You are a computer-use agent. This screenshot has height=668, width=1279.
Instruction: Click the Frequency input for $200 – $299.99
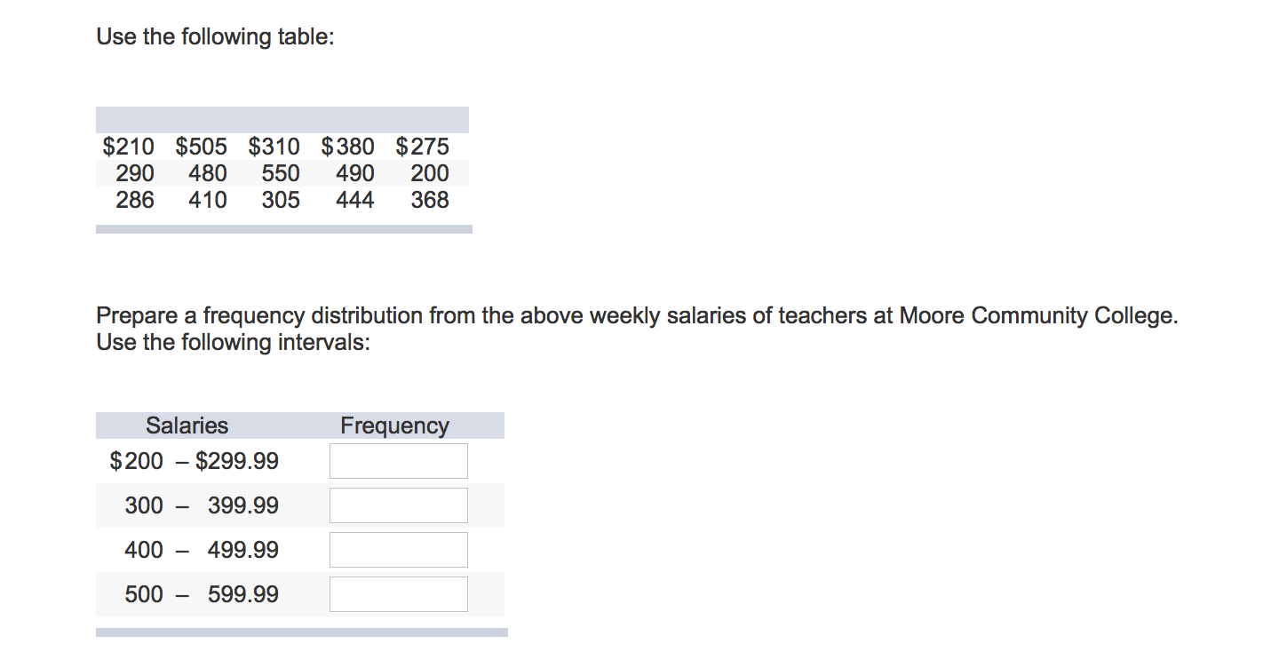[x=398, y=460]
